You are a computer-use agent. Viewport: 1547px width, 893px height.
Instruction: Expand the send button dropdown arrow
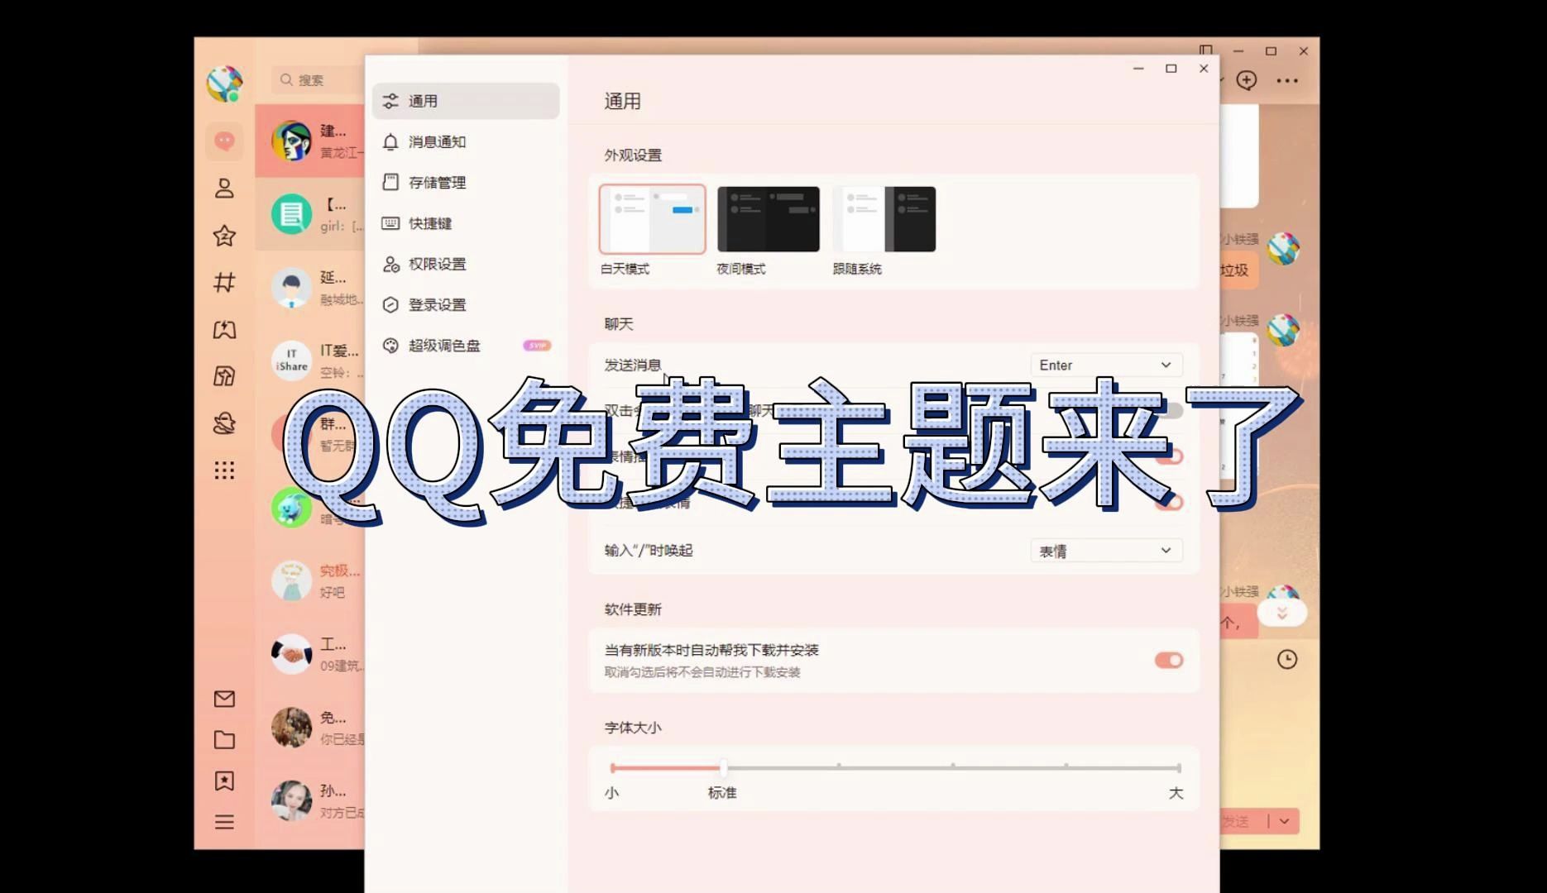(x=1285, y=821)
